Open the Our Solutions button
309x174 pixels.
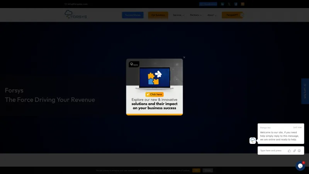click(158, 15)
